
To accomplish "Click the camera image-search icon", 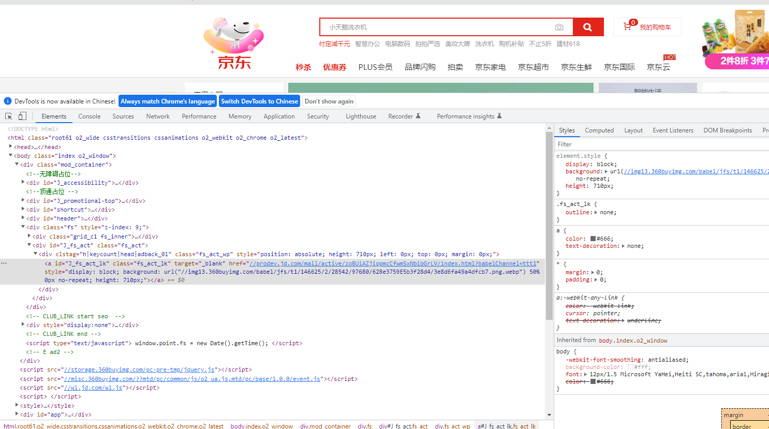I will tap(559, 27).
